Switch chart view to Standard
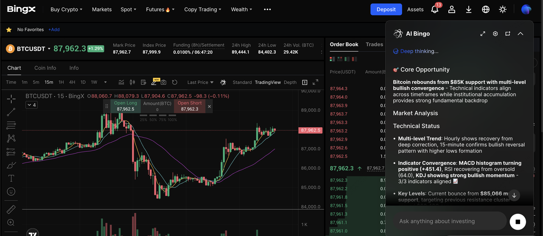 pos(242,82)
